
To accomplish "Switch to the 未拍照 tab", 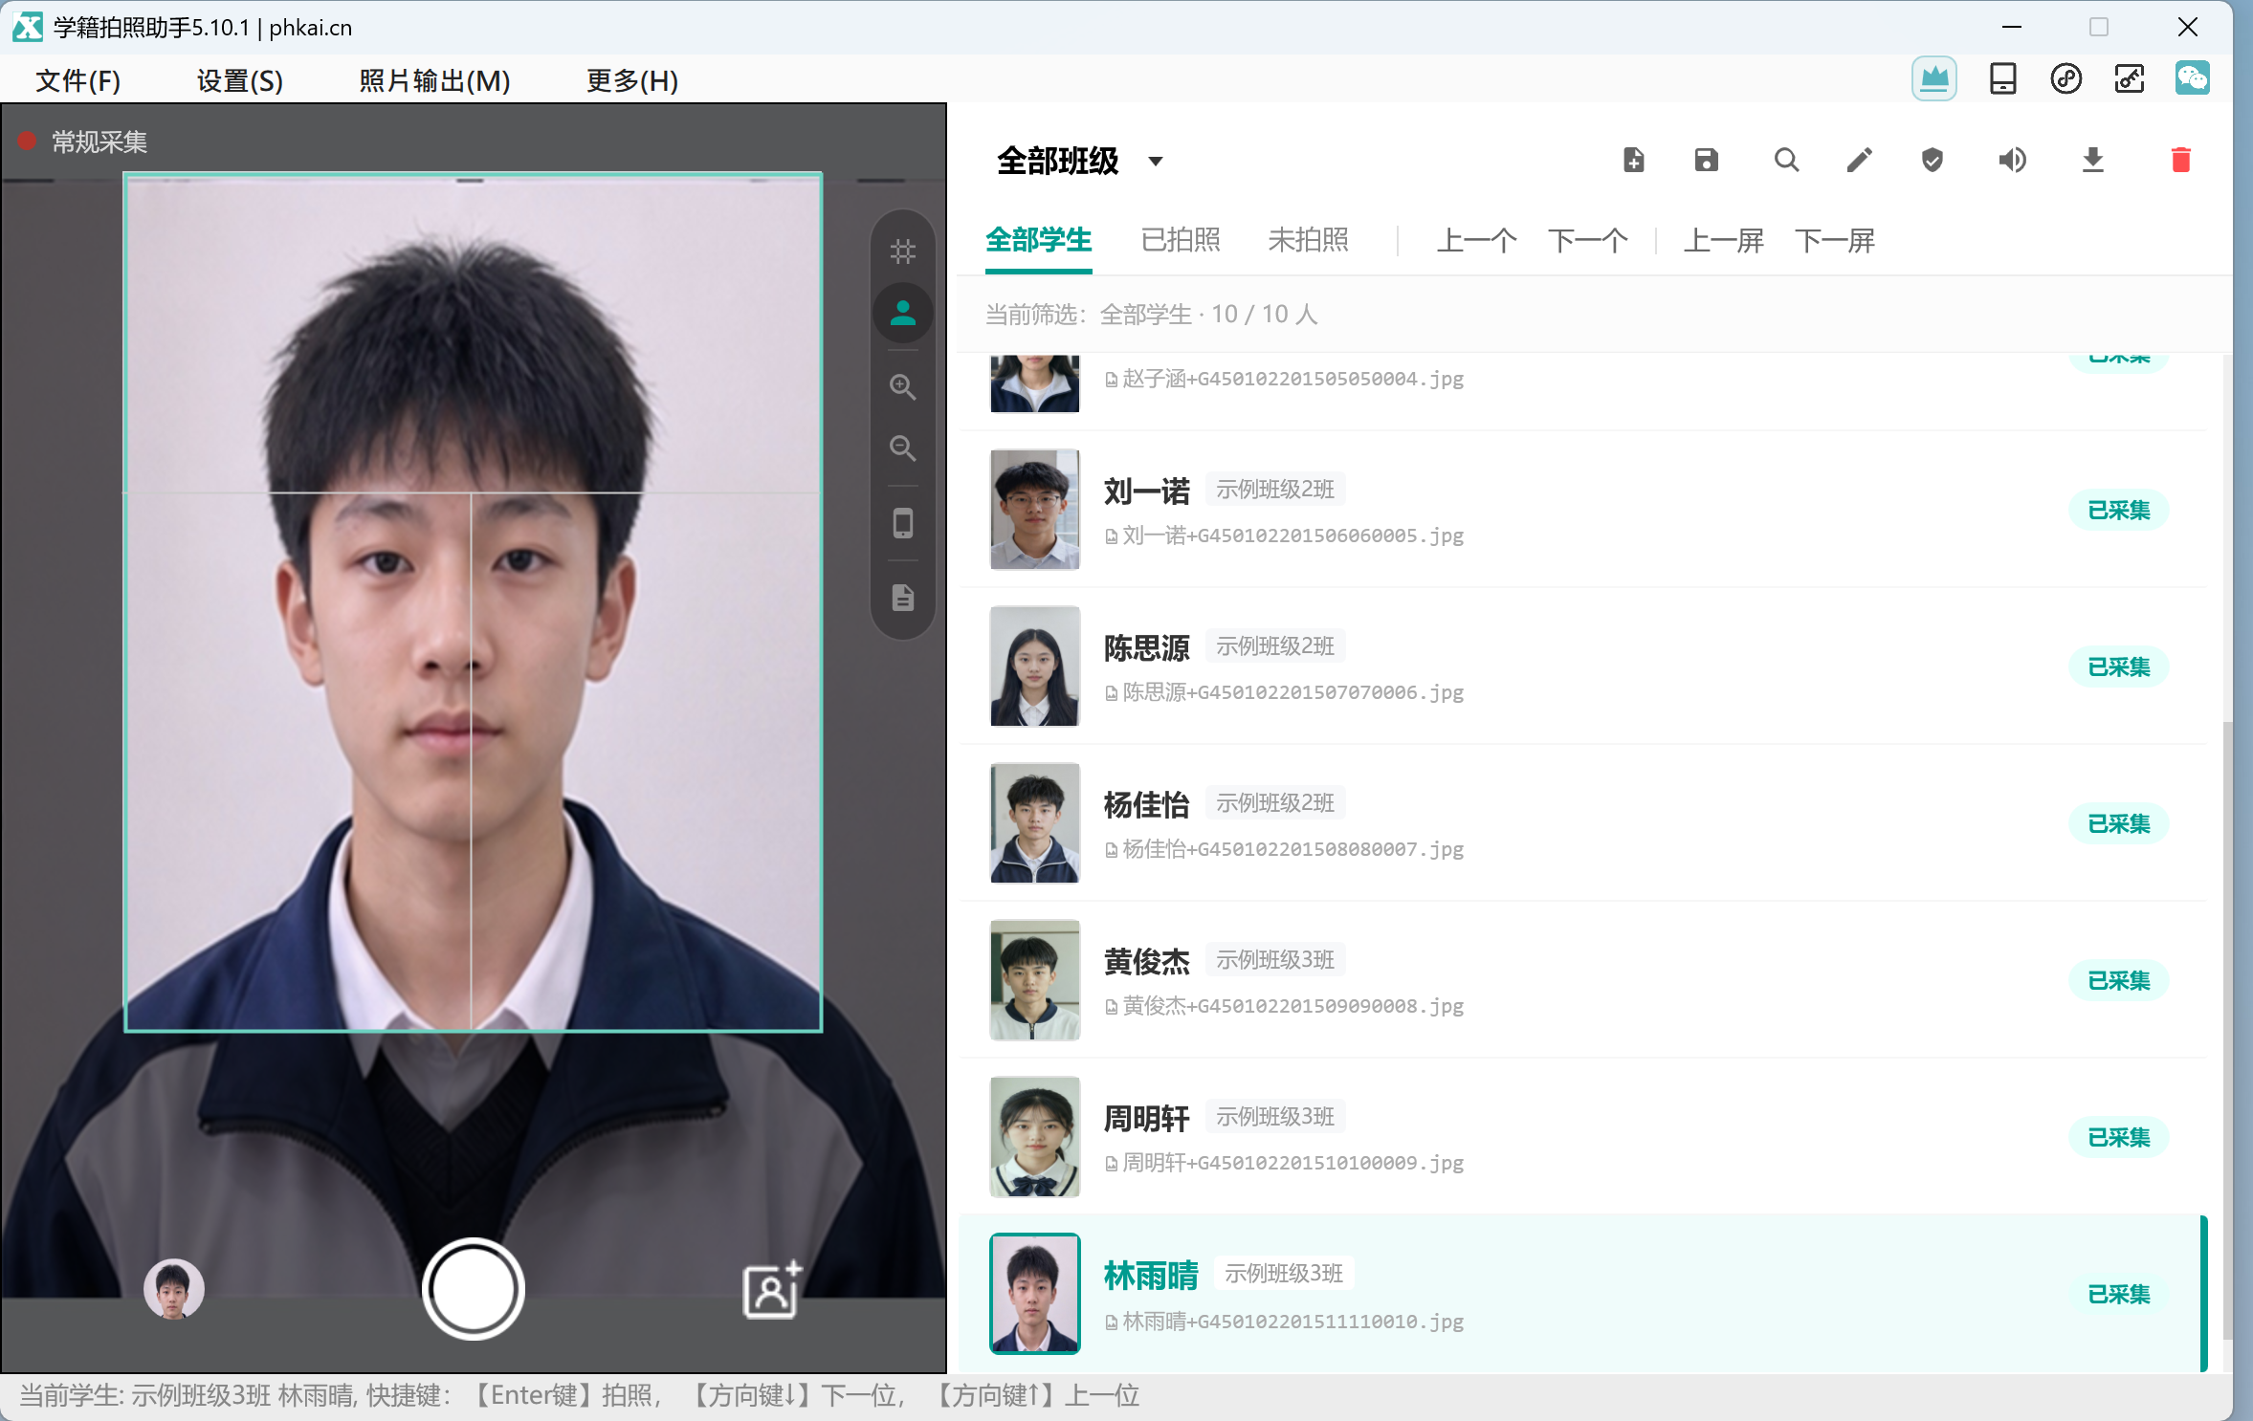I will 1308,240.
